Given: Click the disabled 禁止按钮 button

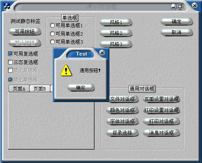Looking at the screenshot, I should (x=25, y=43).
